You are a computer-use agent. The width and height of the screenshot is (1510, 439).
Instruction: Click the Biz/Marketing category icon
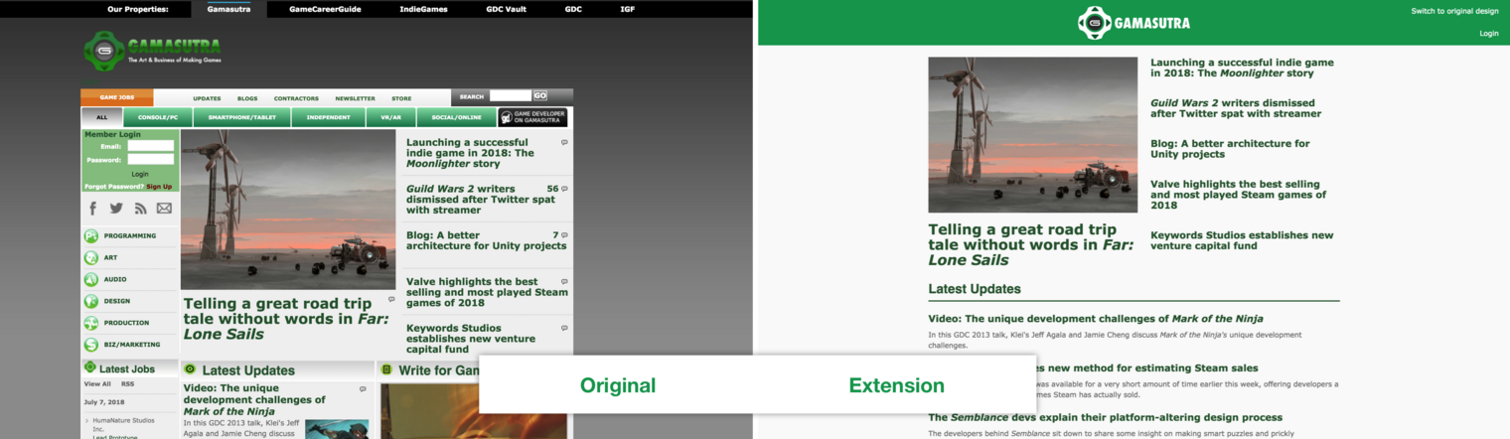coord(91,345)
